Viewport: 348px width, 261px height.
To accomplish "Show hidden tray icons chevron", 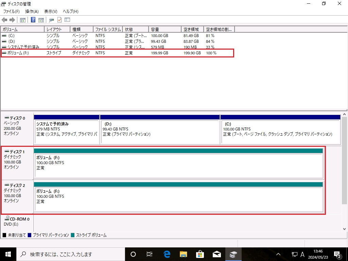I will pyautogui.click(x=278, y=254).
